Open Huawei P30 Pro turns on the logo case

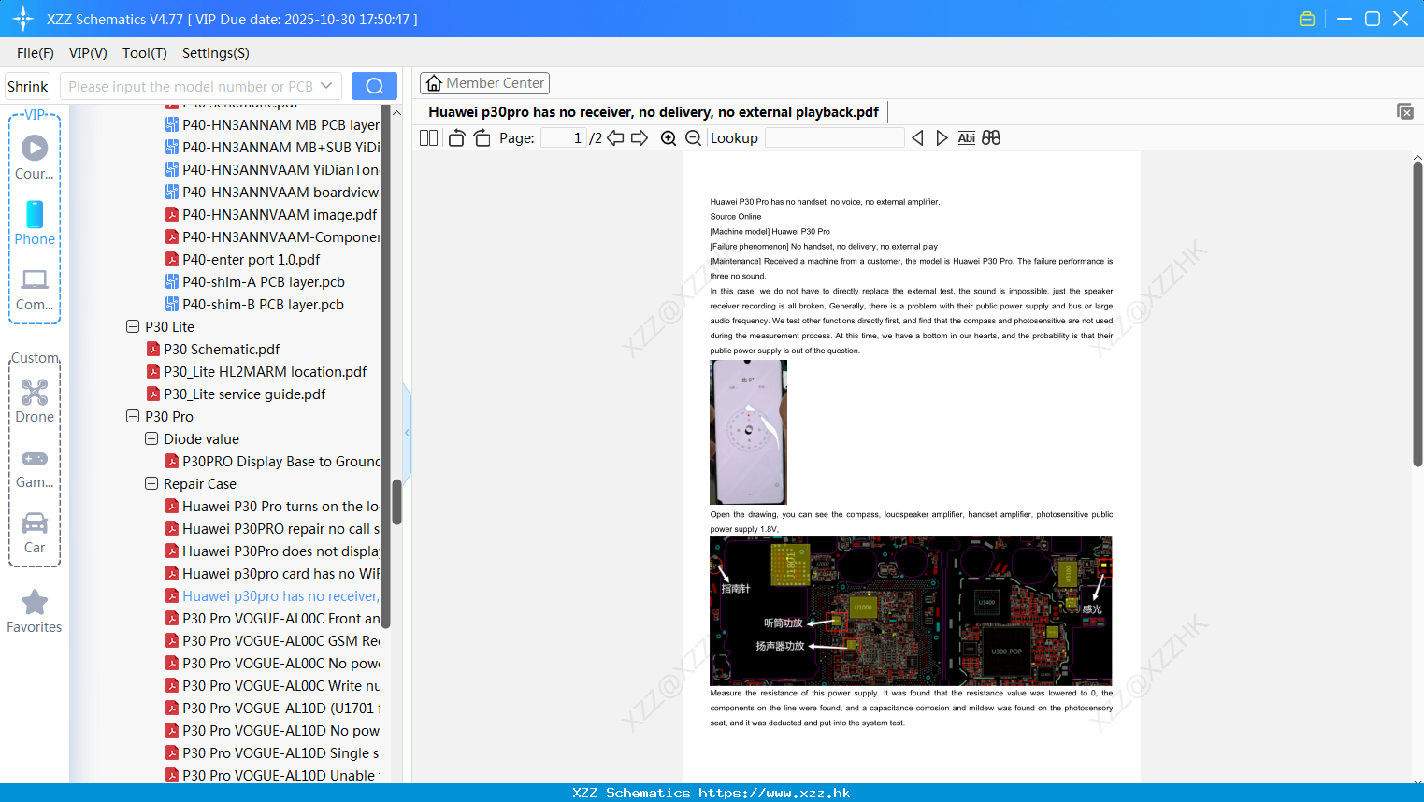coord(273,506)
